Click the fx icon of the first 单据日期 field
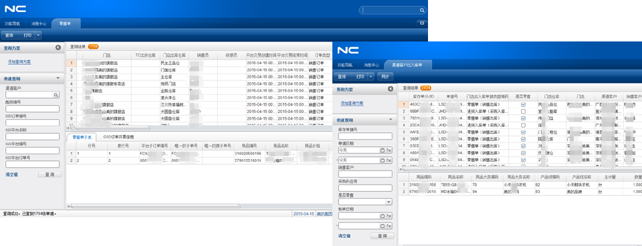The height and width of the screenshot is (246, 642). click(x=389, y=150)
